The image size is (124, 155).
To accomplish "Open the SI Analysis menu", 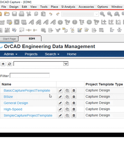I will pos(68,7).
